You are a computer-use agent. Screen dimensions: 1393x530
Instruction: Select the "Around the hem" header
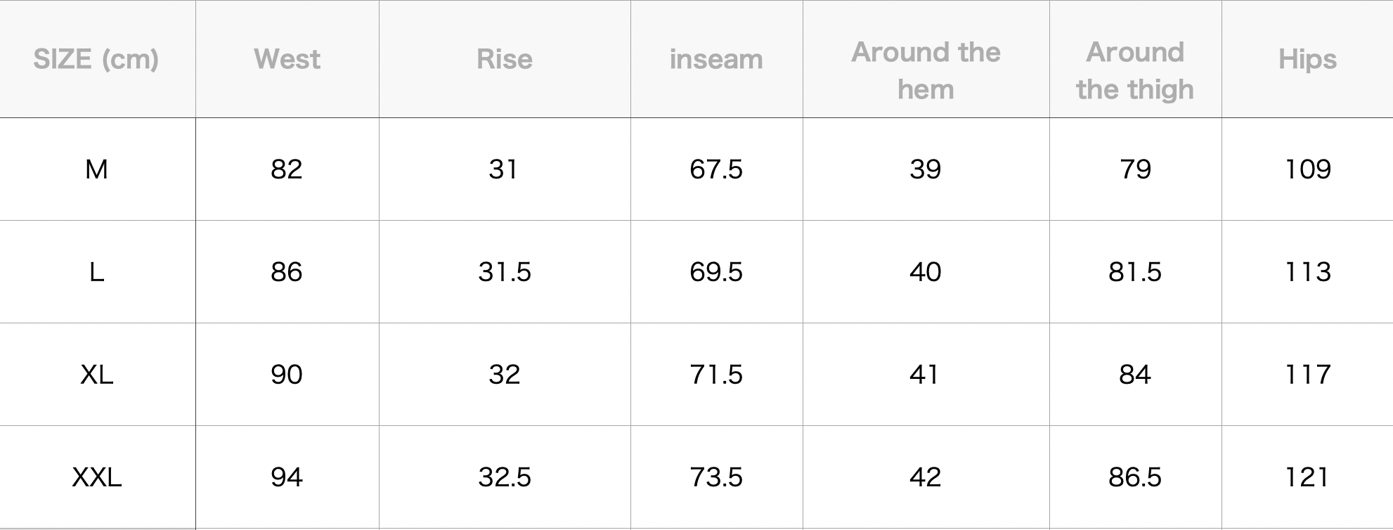925,70
